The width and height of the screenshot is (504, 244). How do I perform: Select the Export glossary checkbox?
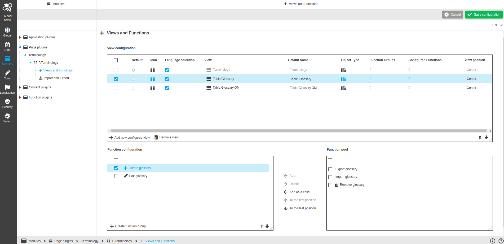[x=330, y=169]
